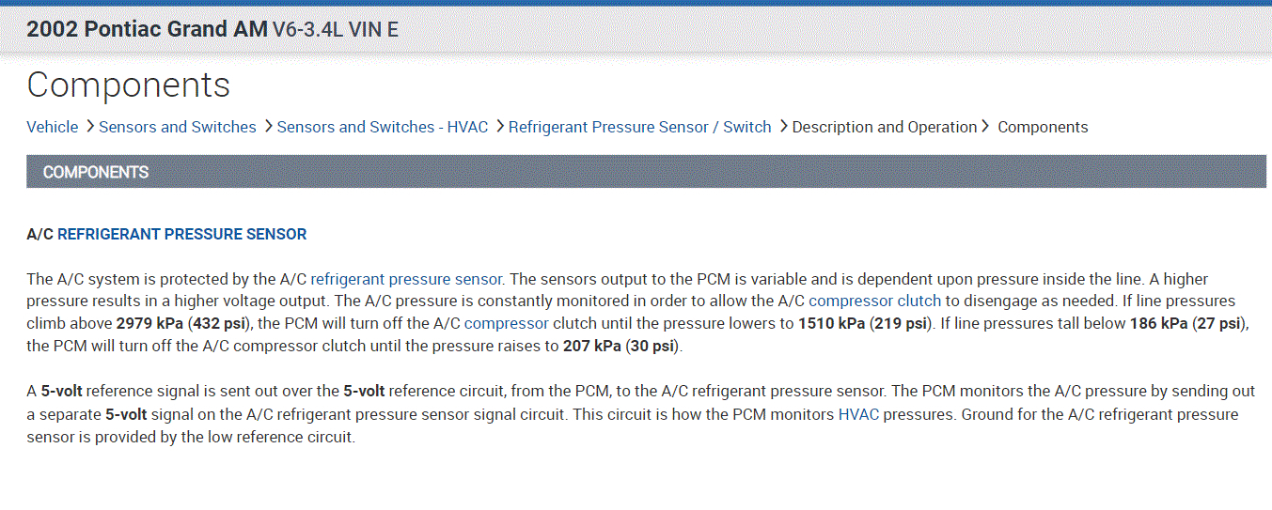Open the Sensors and Switches breadcrumb
Viewport: 1272px width, 510px height.
point(177,127)
